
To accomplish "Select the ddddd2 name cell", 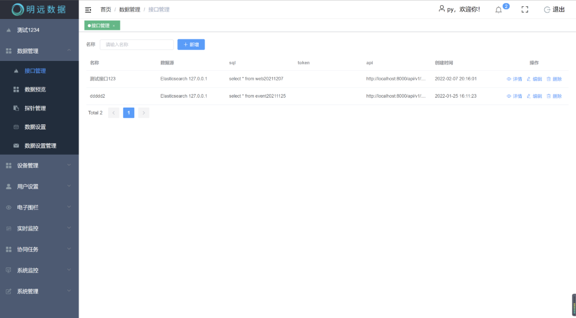I will 97,96.
